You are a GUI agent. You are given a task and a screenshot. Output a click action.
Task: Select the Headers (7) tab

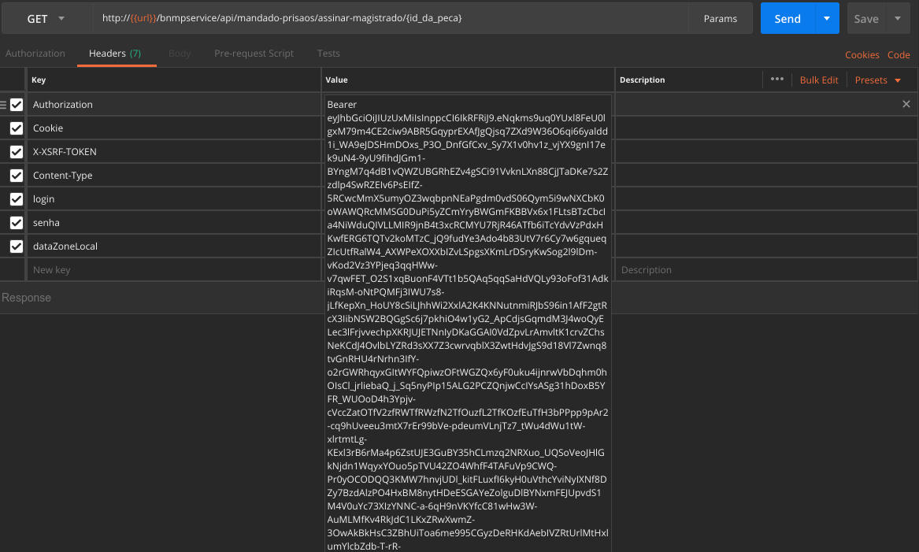(x=115, y=54)
